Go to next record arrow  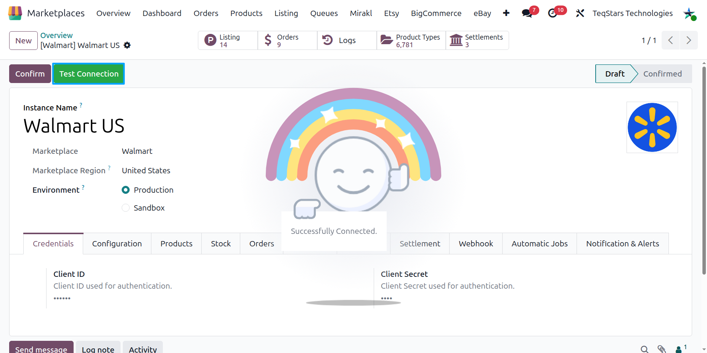pos(689,40)
